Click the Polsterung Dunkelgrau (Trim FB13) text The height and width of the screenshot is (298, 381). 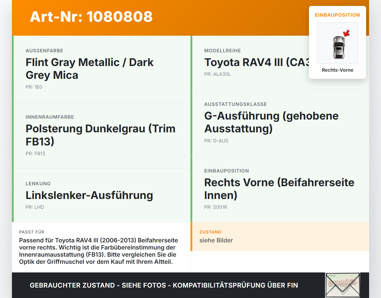(101, 135)
